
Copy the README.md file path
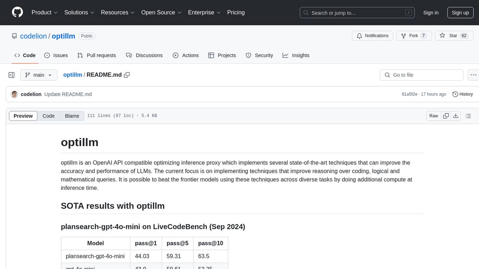[127, 75]
